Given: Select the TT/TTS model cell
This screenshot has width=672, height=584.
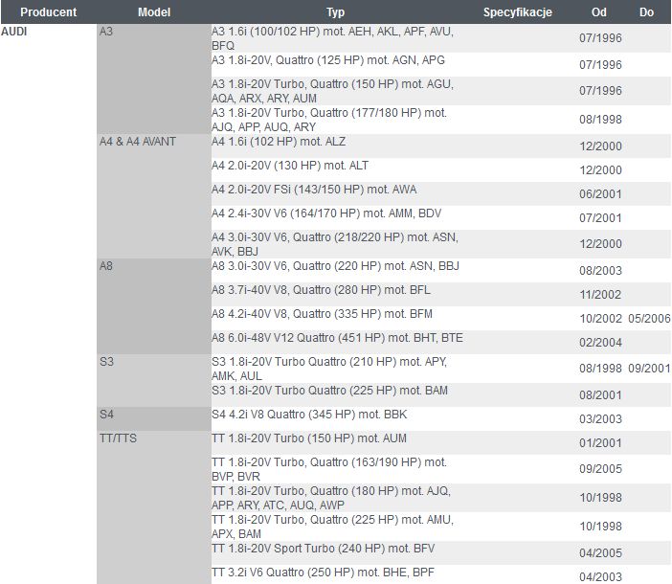Looking at the screenshot, I should (154, 507).
